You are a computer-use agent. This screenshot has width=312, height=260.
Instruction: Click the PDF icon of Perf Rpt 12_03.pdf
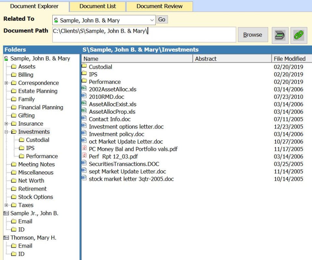pos(84,155)
